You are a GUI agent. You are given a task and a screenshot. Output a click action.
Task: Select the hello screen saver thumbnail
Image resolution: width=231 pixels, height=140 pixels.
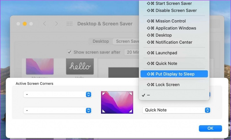coord(80,67)
